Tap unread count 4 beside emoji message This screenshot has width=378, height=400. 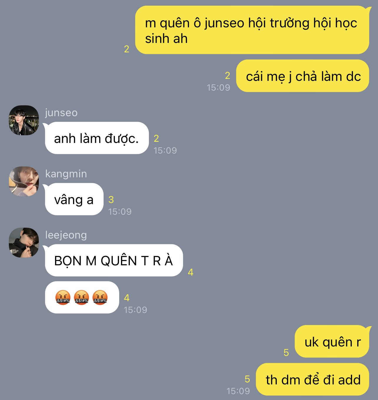pos(127,298)
